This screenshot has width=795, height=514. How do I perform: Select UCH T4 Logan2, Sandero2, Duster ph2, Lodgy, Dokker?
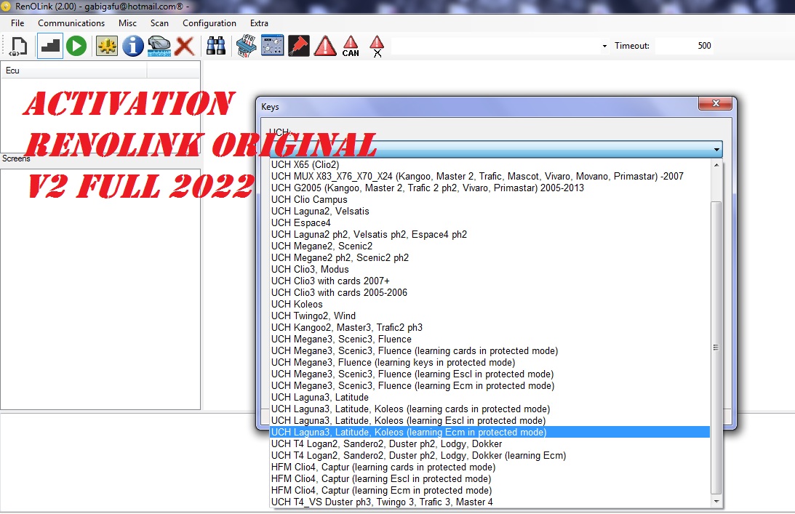[490, 444]
